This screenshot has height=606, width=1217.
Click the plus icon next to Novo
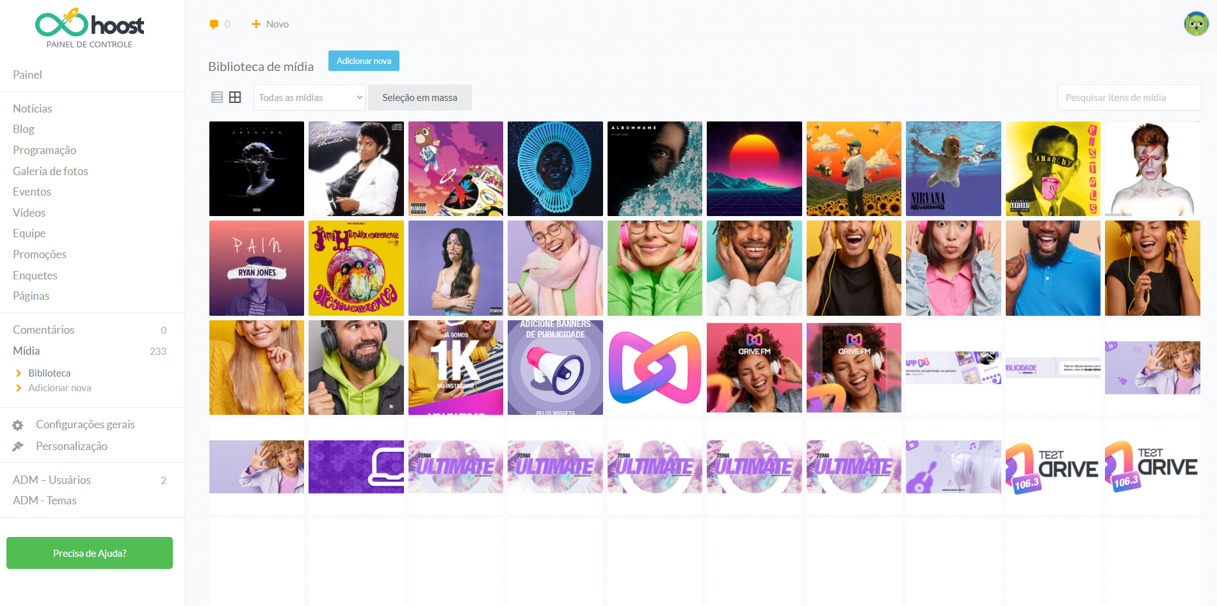click(x=256, y=24)
